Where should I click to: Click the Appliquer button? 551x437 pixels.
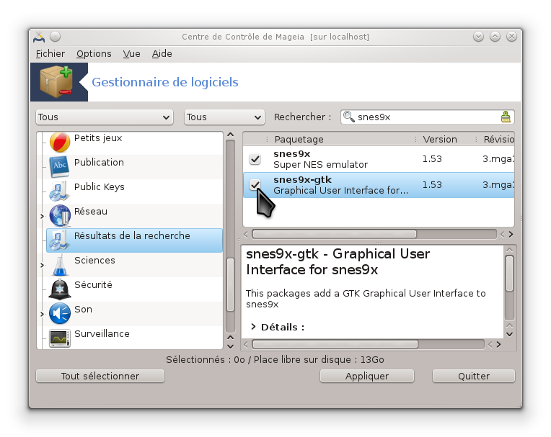(367, 376)
